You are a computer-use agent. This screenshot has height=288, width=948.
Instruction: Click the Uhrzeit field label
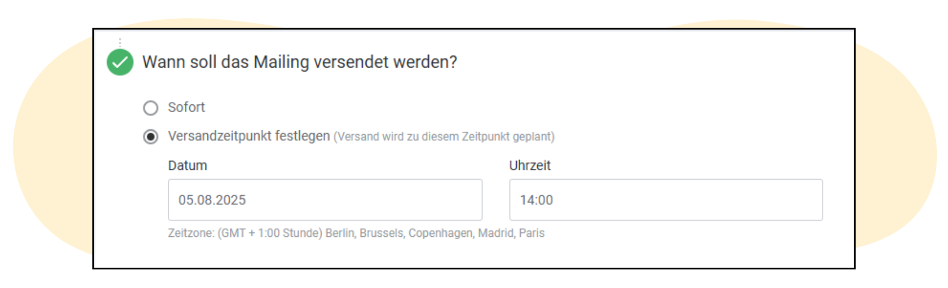coord(530,165)
